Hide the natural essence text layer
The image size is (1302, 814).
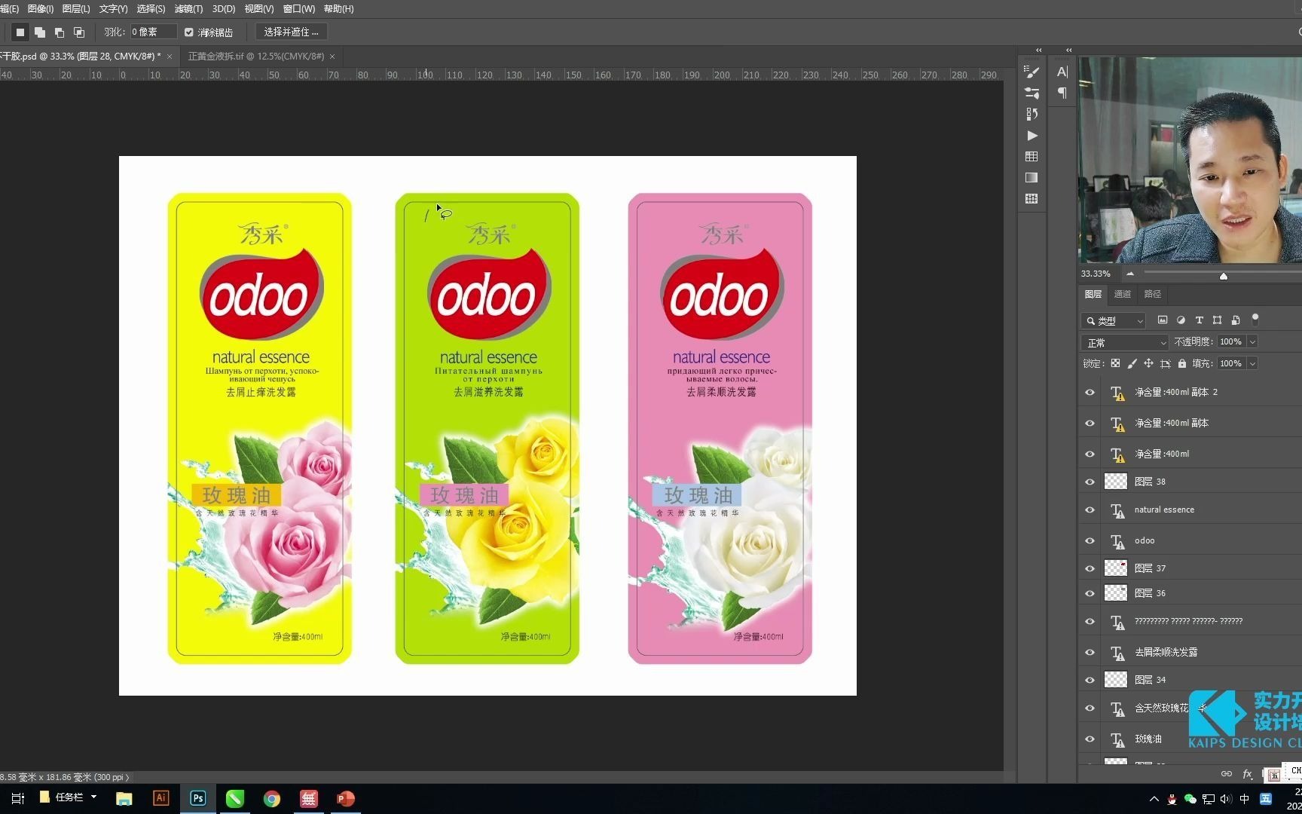[1090, 510]
